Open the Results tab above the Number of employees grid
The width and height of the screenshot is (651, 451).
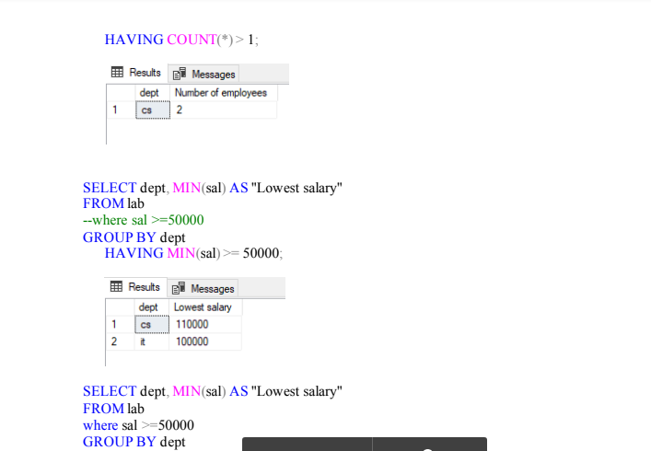(136, 73)
